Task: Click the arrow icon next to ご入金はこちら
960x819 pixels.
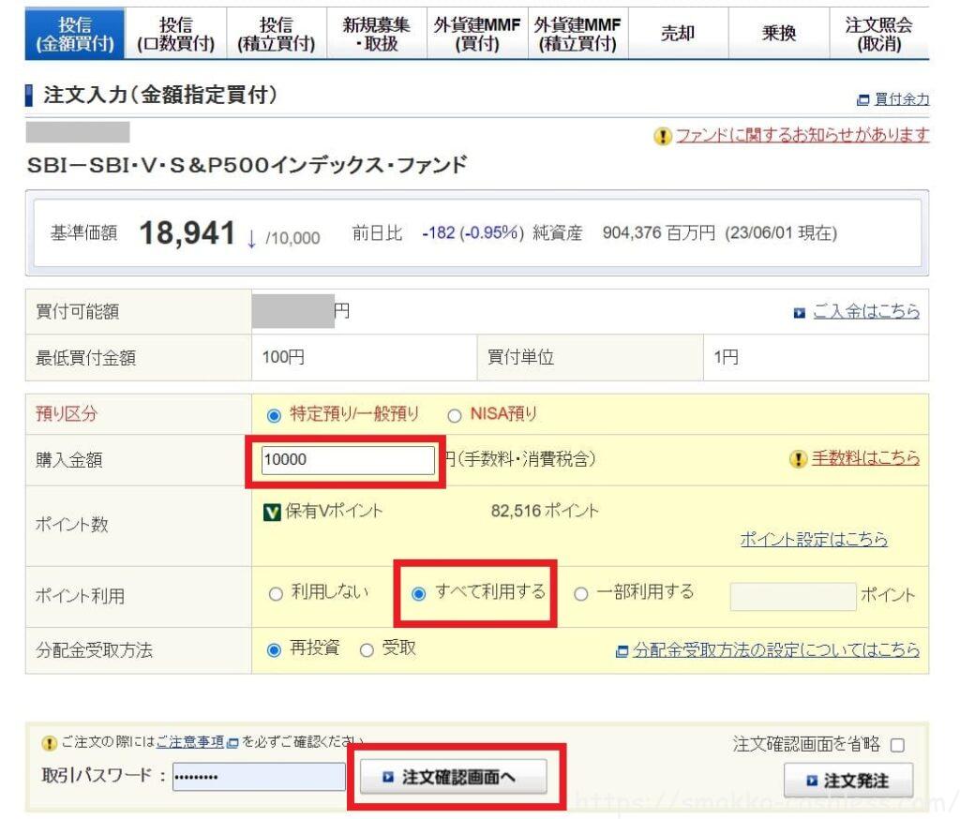Action: point(799,313)
